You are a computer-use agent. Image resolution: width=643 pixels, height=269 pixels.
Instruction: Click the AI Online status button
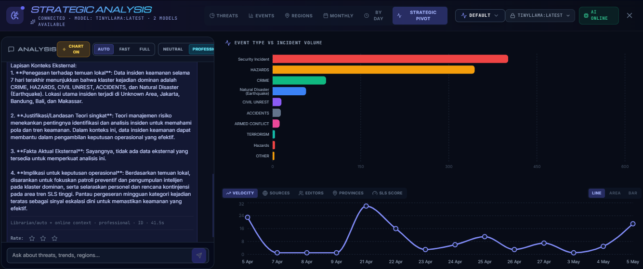[x=599, y=15]
